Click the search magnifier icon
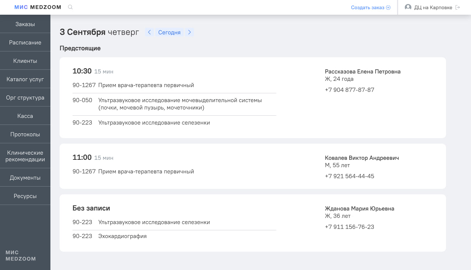 click(70, 7)
